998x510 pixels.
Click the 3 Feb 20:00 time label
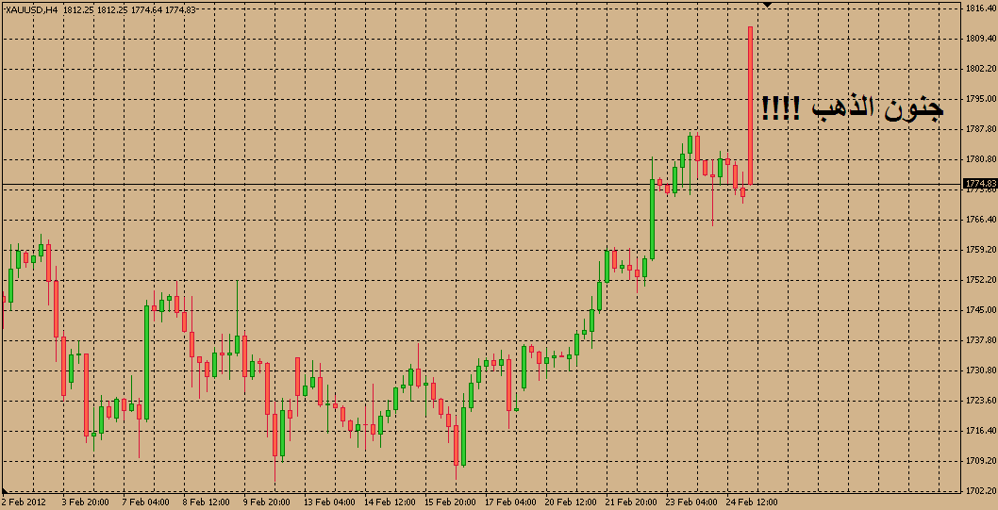tap(85, 502)
